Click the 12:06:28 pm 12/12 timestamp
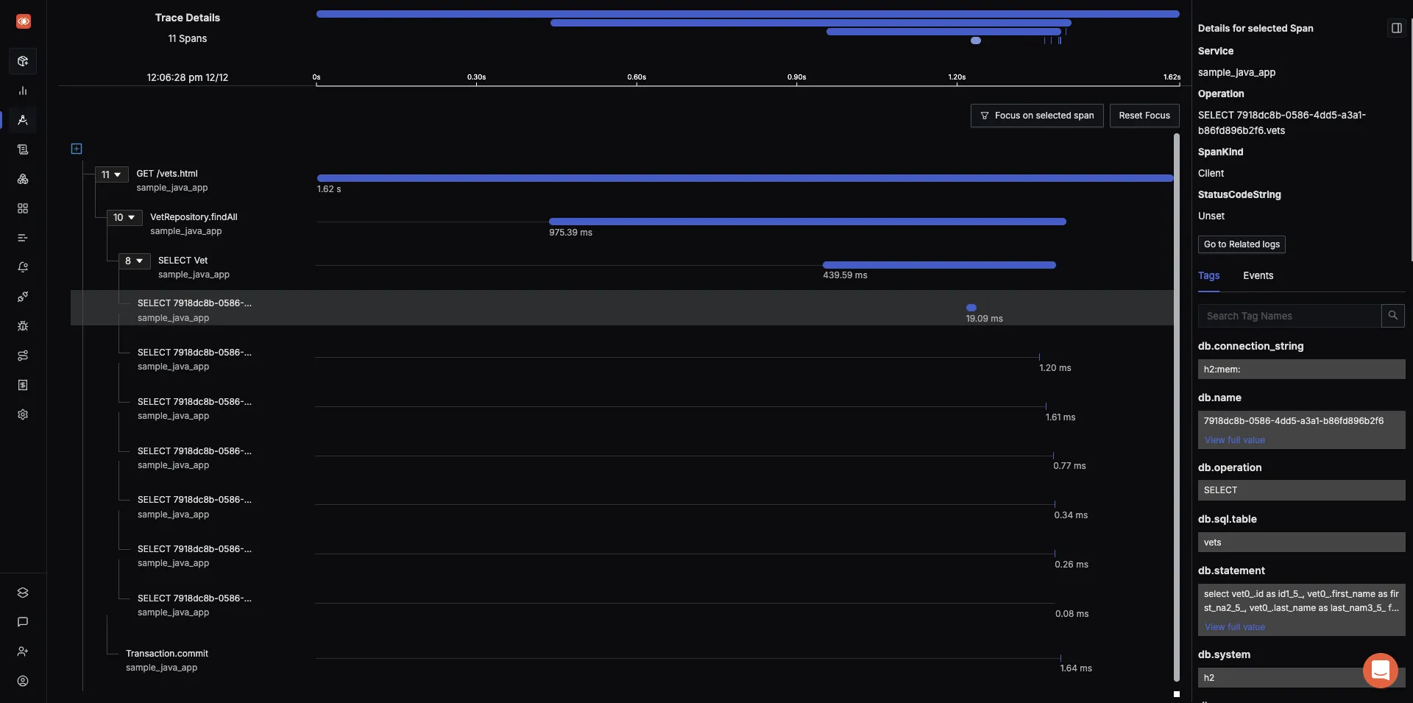1413x703 pixels. click(187, 77)
